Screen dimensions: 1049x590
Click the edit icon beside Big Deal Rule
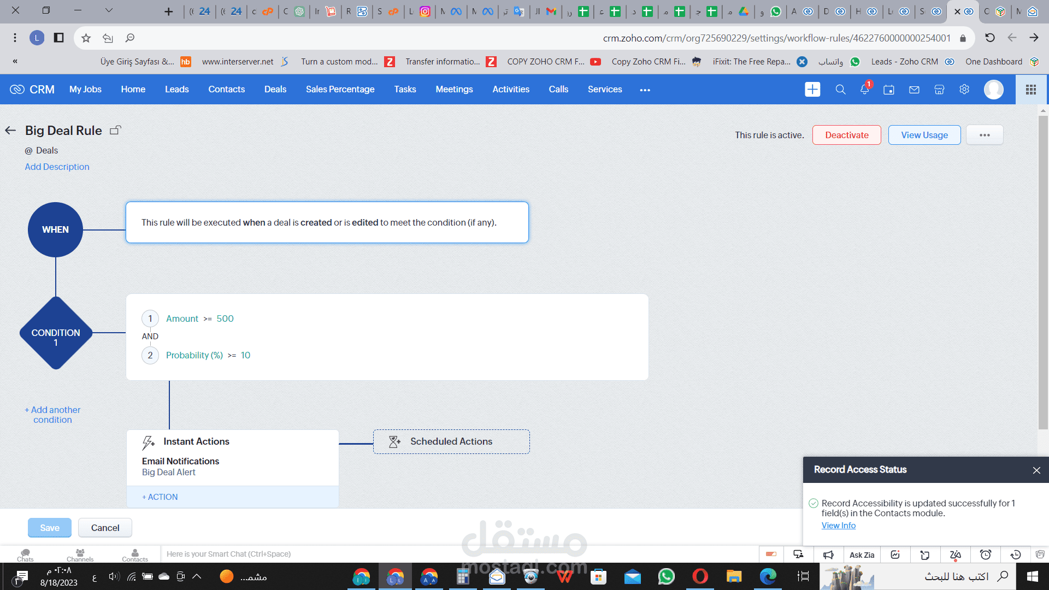pyautogui.click(x=115, y=131)
